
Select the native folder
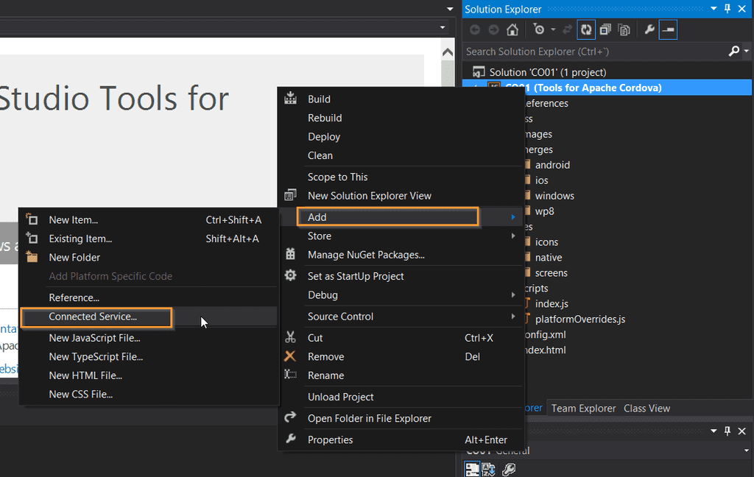[x=548, y=257]
